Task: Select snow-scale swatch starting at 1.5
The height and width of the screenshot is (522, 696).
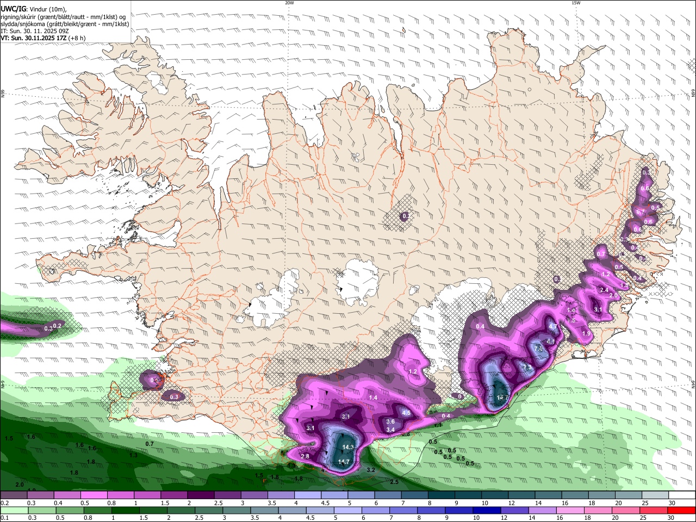Action: point(175,496)
